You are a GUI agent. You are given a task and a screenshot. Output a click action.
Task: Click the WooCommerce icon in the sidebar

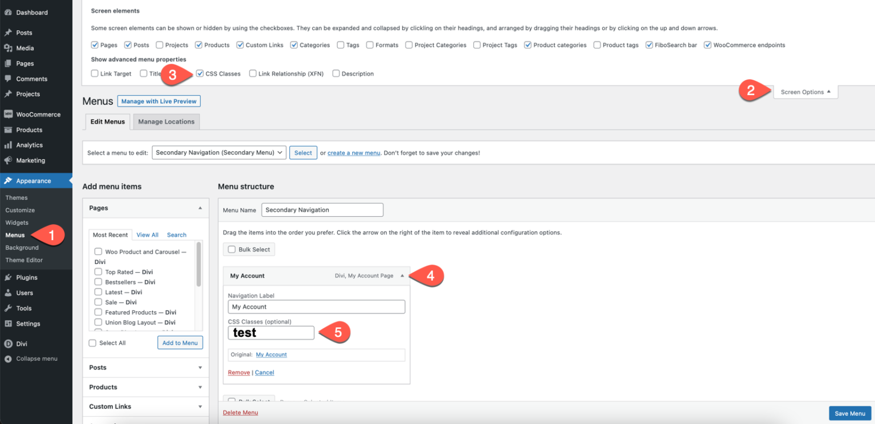8,114
